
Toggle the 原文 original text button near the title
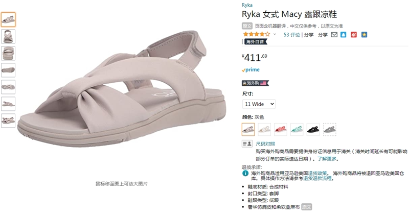pos(247,26)
